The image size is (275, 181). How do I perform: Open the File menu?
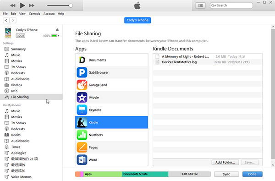tap(5, 14)
